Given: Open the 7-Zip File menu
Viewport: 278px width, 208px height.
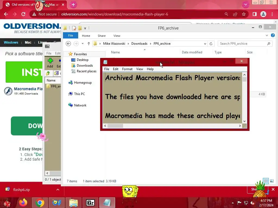Looking at the screenshot, I should point(49,53).
